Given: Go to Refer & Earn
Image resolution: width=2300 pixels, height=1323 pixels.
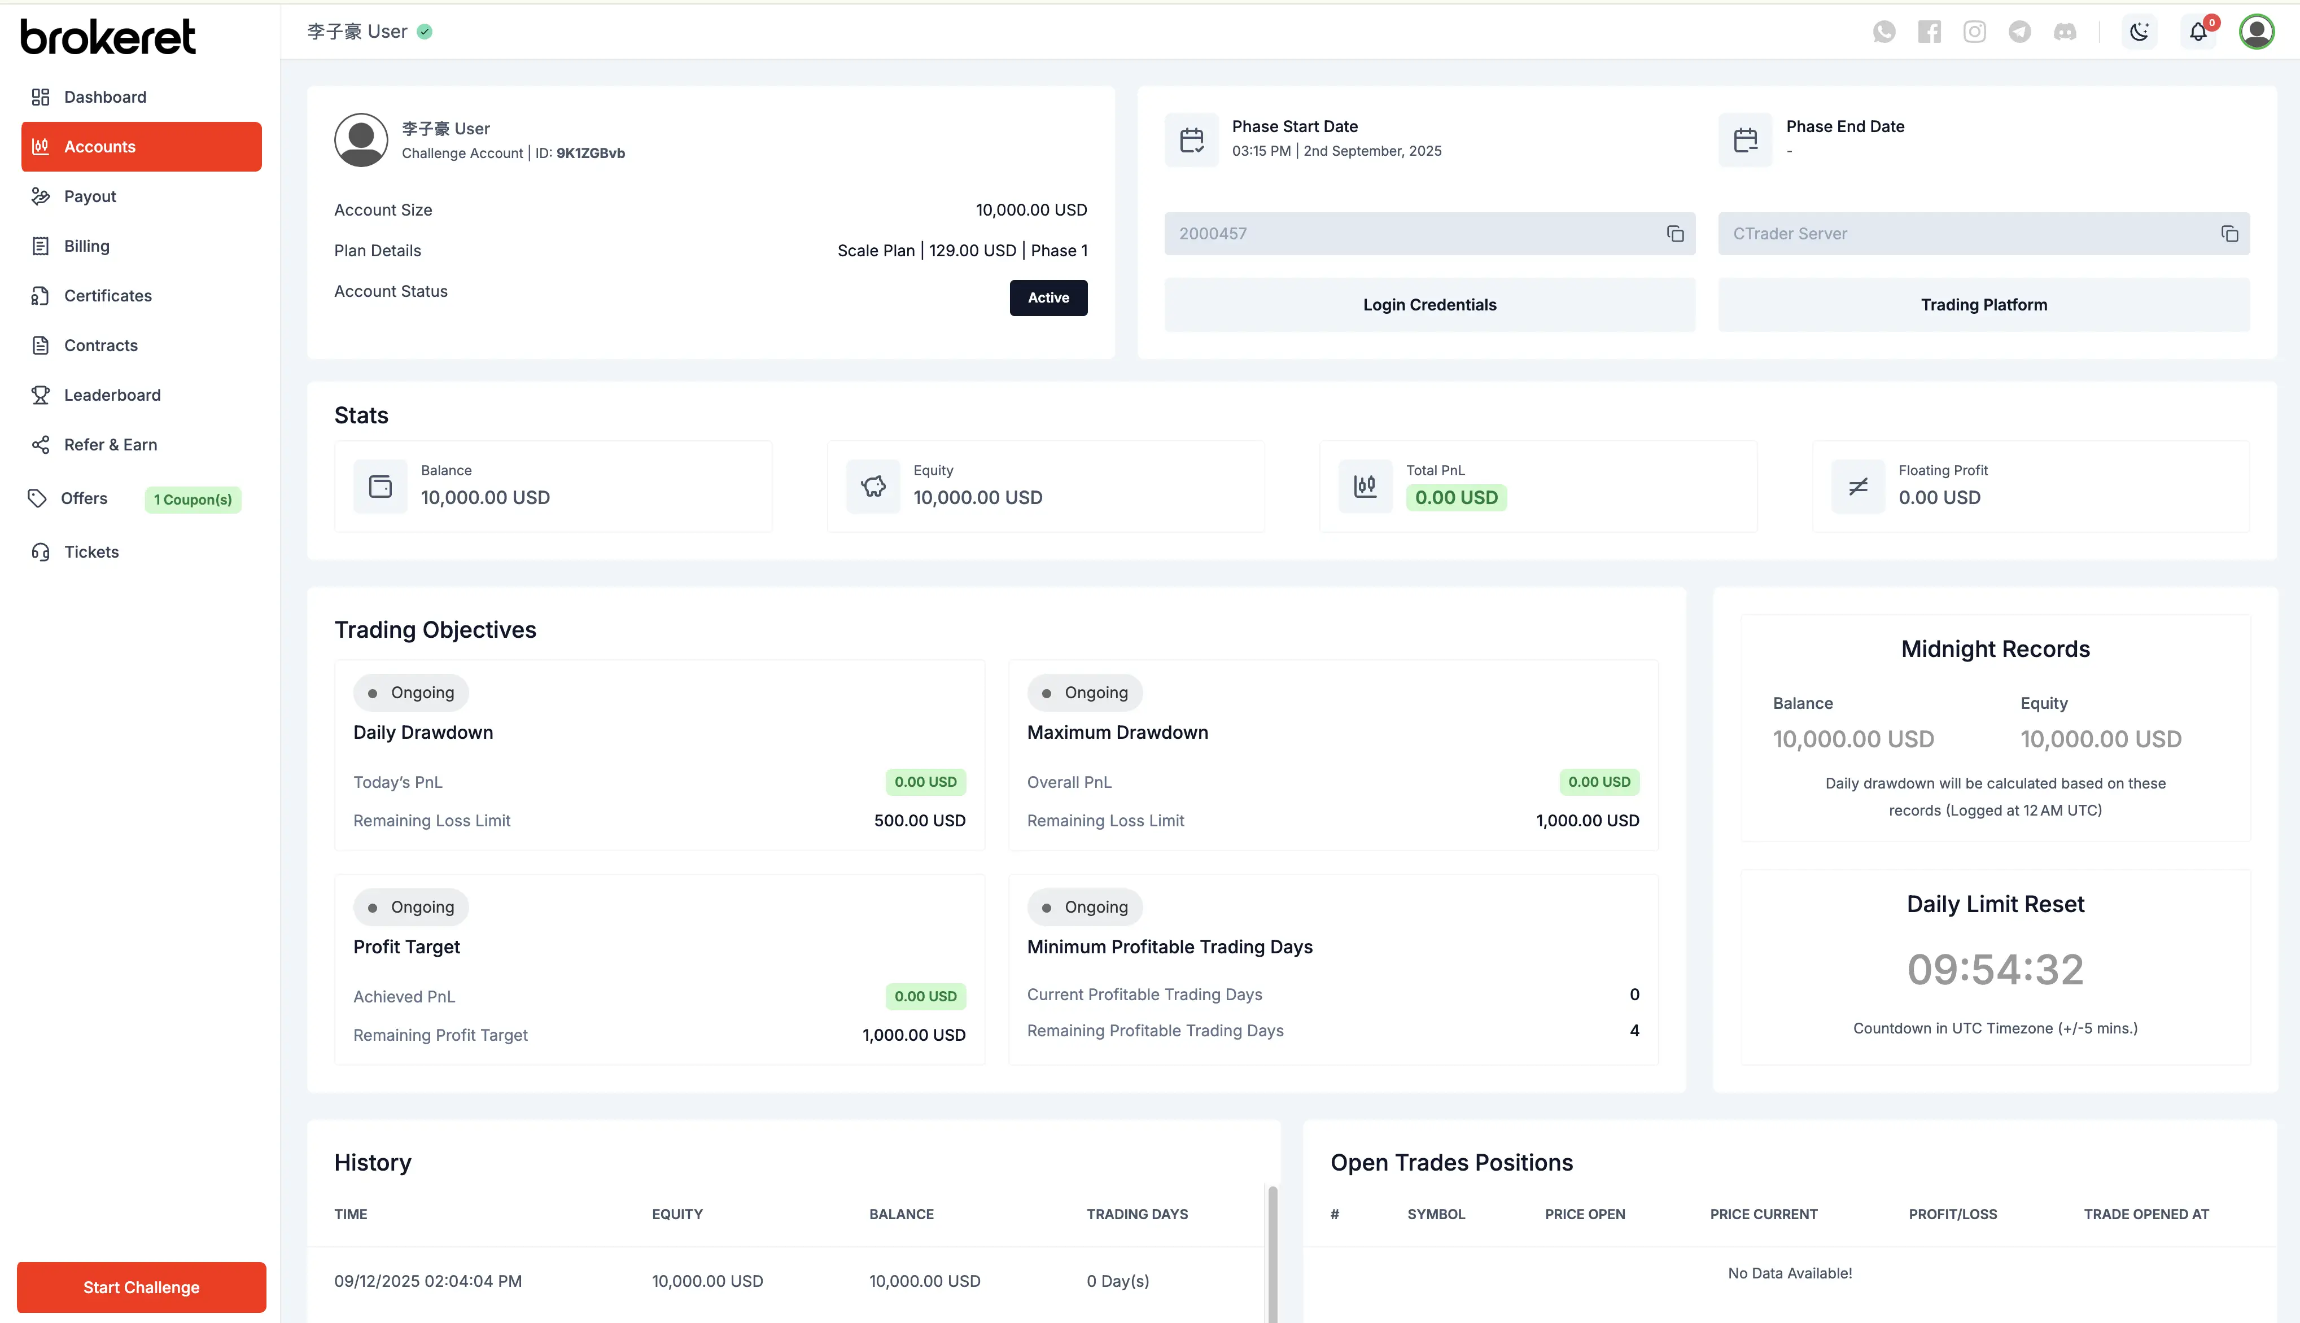Looking at the screenshot, I should [109, 444].
